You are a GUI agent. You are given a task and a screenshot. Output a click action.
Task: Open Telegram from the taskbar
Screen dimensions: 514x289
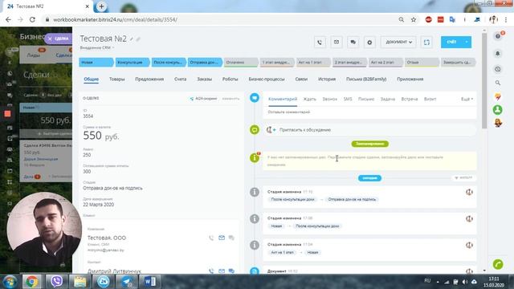pyautogui.click(x=127, y=282)
